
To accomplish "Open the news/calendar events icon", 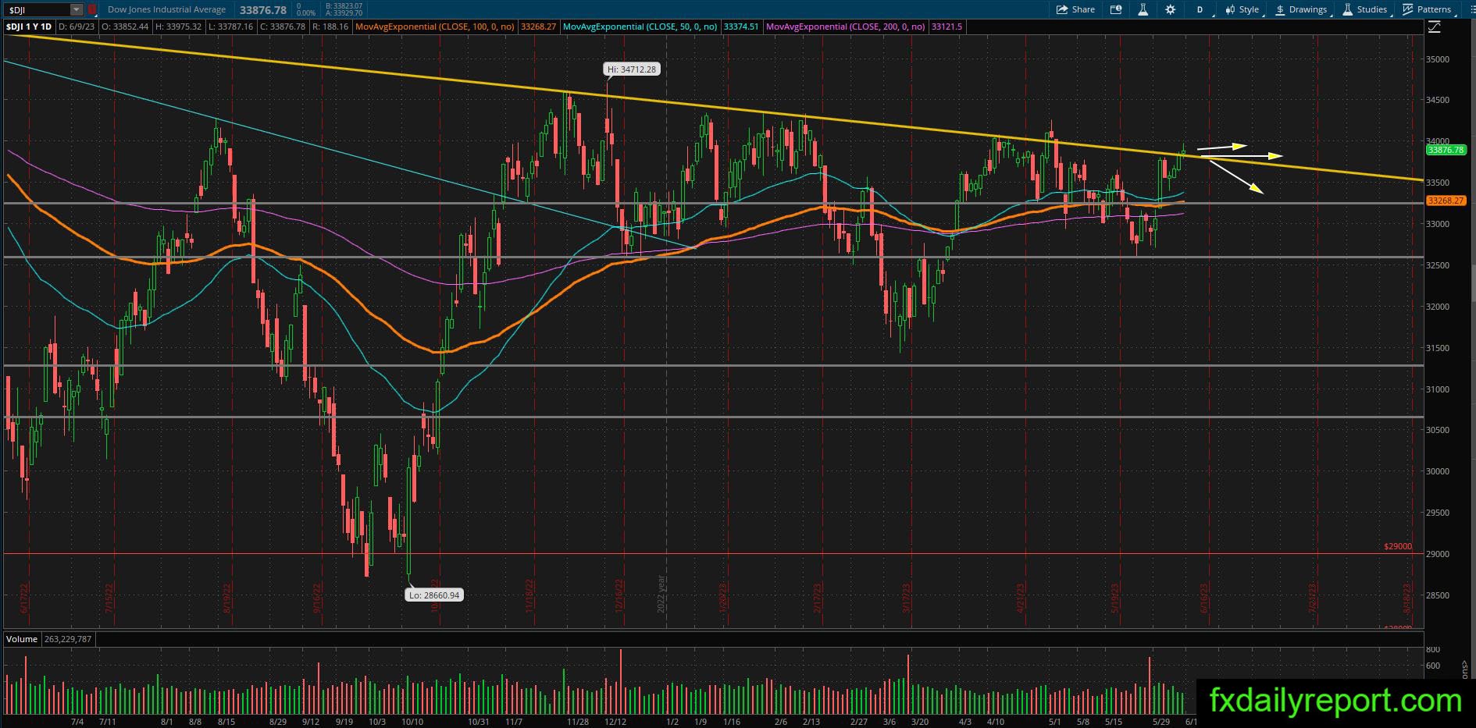I will [x=1116, y=9].
